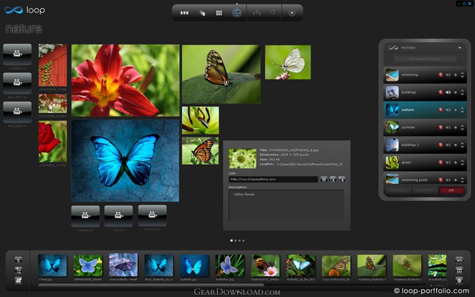
Task: Toggle sound for the nature loop
Action: (x=448, y=110)
